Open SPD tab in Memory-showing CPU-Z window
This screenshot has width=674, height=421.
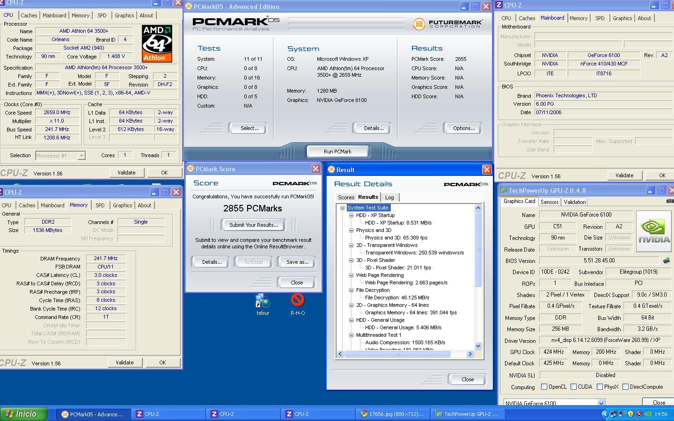(x=100, y=205)
